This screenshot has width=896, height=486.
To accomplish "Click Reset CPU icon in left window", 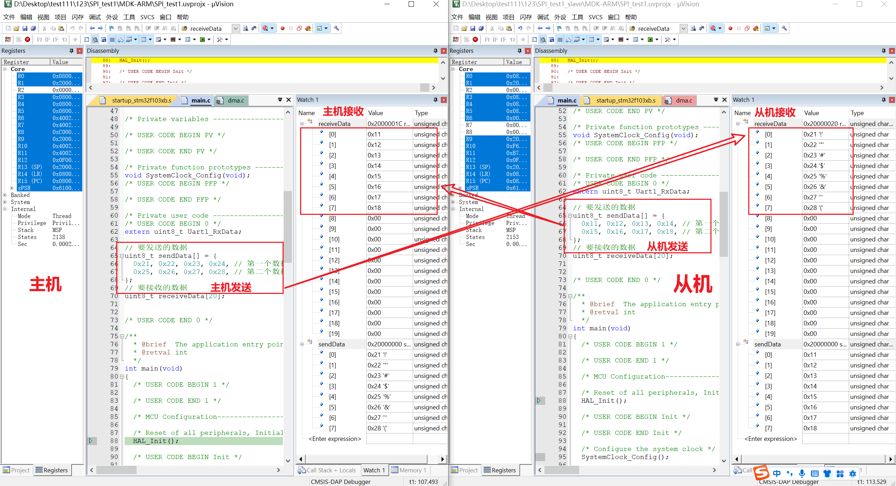I will [8, 40].
